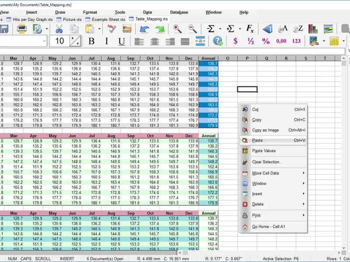The width and height of the screenshot is (350, 262).
Task: Switch to Example Sheet.vts tab
Action: (105, 19)
